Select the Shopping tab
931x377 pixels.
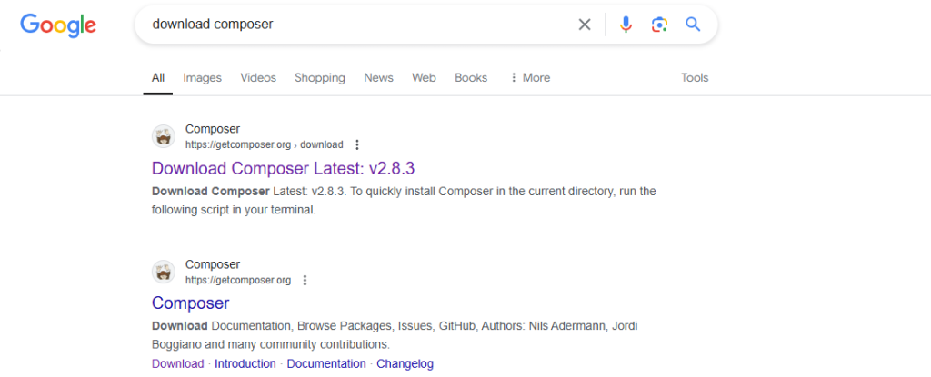pyautogui.click(x=319, y=78)
